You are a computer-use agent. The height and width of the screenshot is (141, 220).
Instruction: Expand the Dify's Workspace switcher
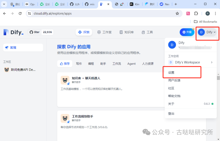point(191,62)
